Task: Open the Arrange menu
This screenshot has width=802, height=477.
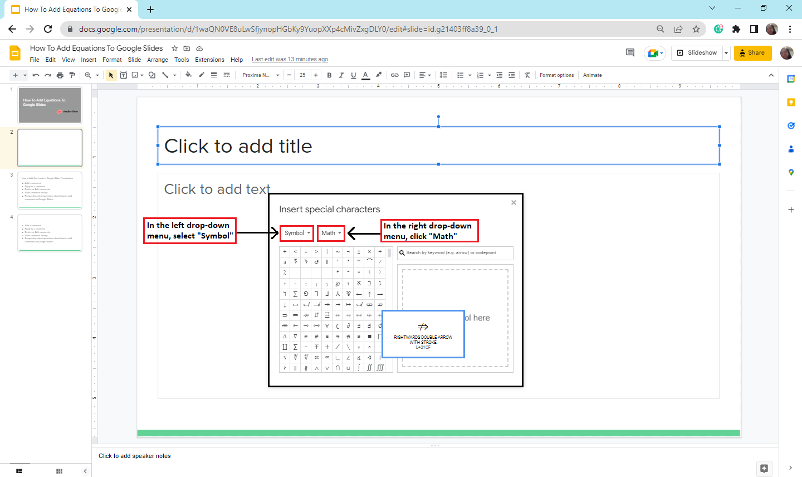Action: pos(157,60)
